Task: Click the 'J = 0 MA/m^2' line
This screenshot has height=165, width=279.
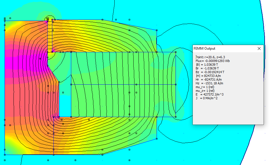Action: [x=206, y=98]
